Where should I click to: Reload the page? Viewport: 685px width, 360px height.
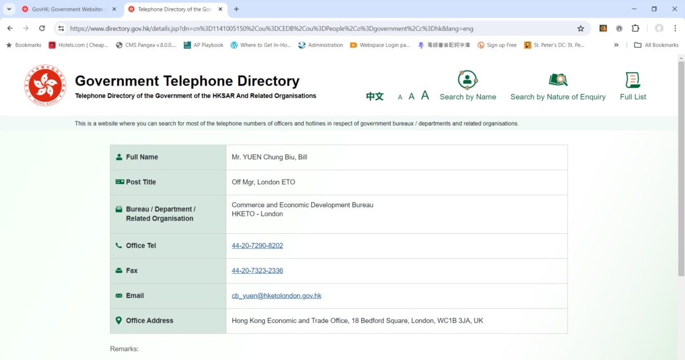click(x=42, y=29)
